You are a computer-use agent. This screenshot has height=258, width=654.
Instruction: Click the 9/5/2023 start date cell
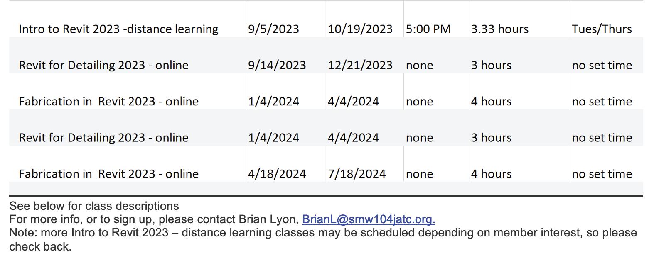point(273,29)
